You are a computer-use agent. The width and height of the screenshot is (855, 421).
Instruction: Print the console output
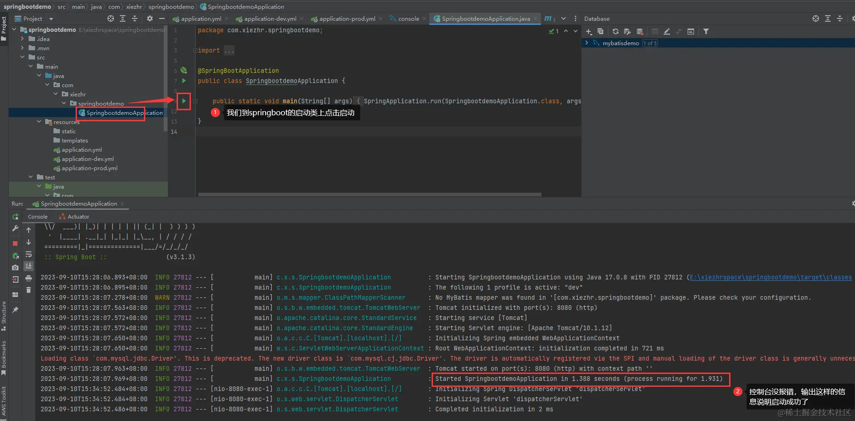tap(29, 278)
